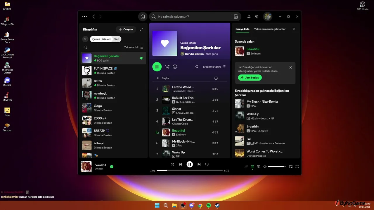Open Gogo playlist
374x210 pixels.
pyautogui.click(x=113, y=108)
